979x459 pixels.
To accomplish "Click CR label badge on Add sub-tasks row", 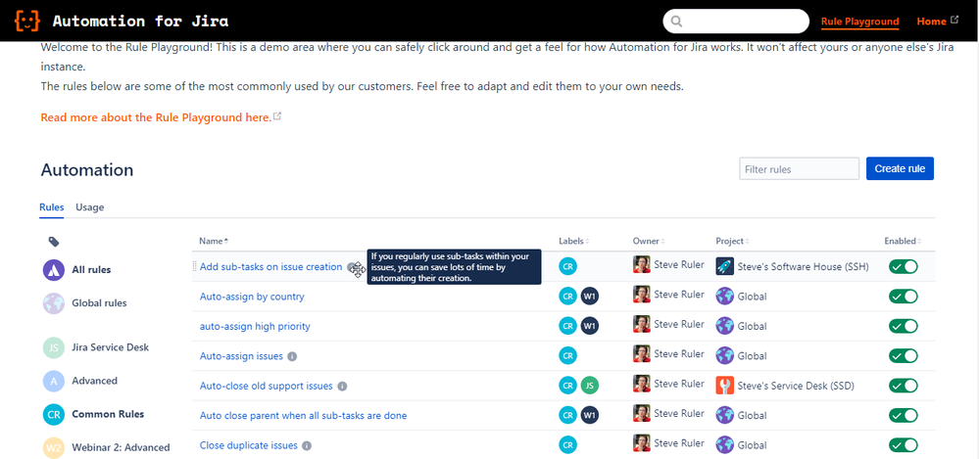I will pyautogui.click(x=567, y=266).
